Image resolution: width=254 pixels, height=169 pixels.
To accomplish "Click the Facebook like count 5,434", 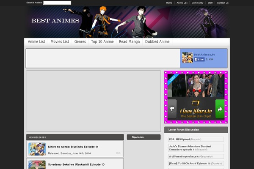I will [209, 59].
